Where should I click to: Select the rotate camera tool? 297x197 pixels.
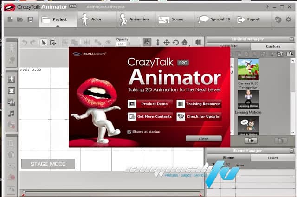(x=176, y=42)
